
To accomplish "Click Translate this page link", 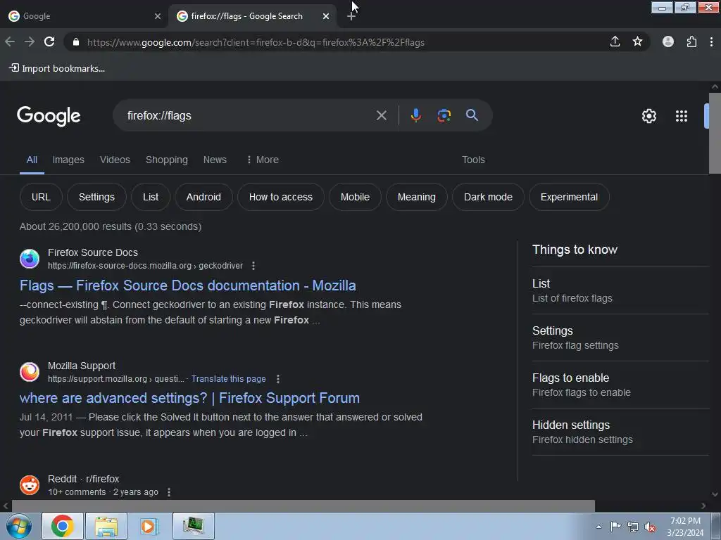I will click(229, 379).
